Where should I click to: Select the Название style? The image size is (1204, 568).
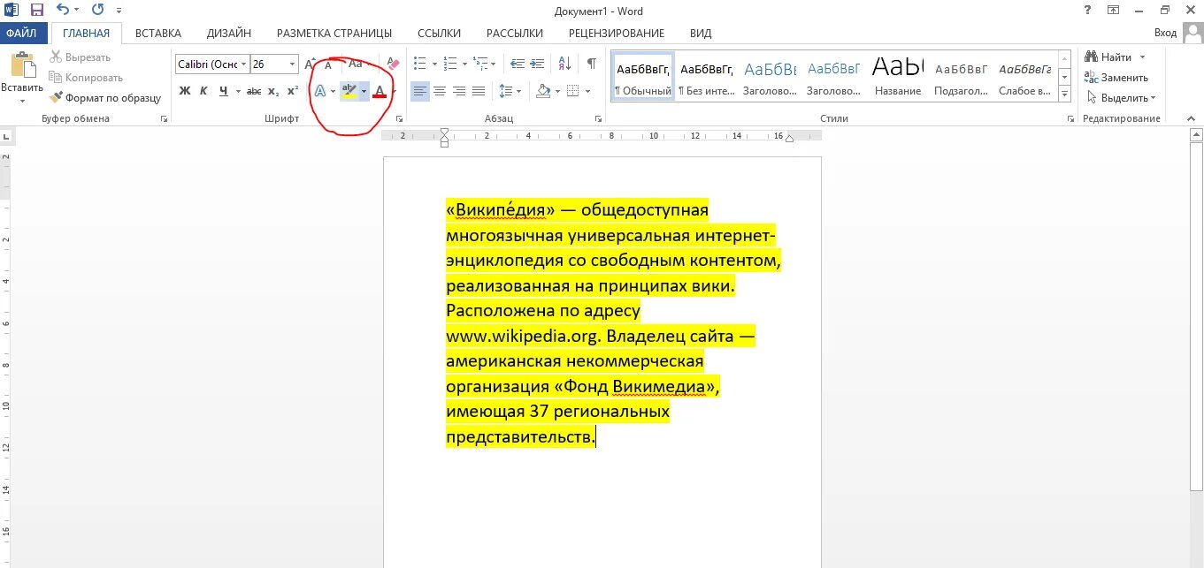click(898, 76)
